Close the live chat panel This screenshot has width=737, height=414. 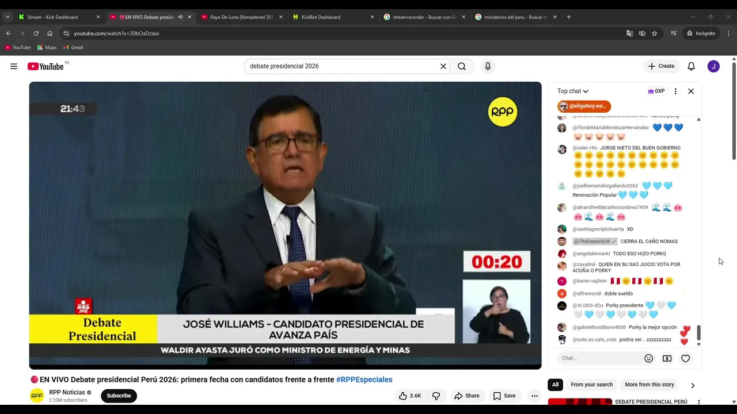pyautogui.click(x=691, y=91)
